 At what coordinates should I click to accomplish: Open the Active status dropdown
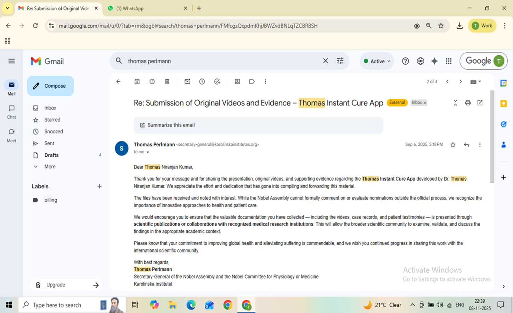[377, 61]
